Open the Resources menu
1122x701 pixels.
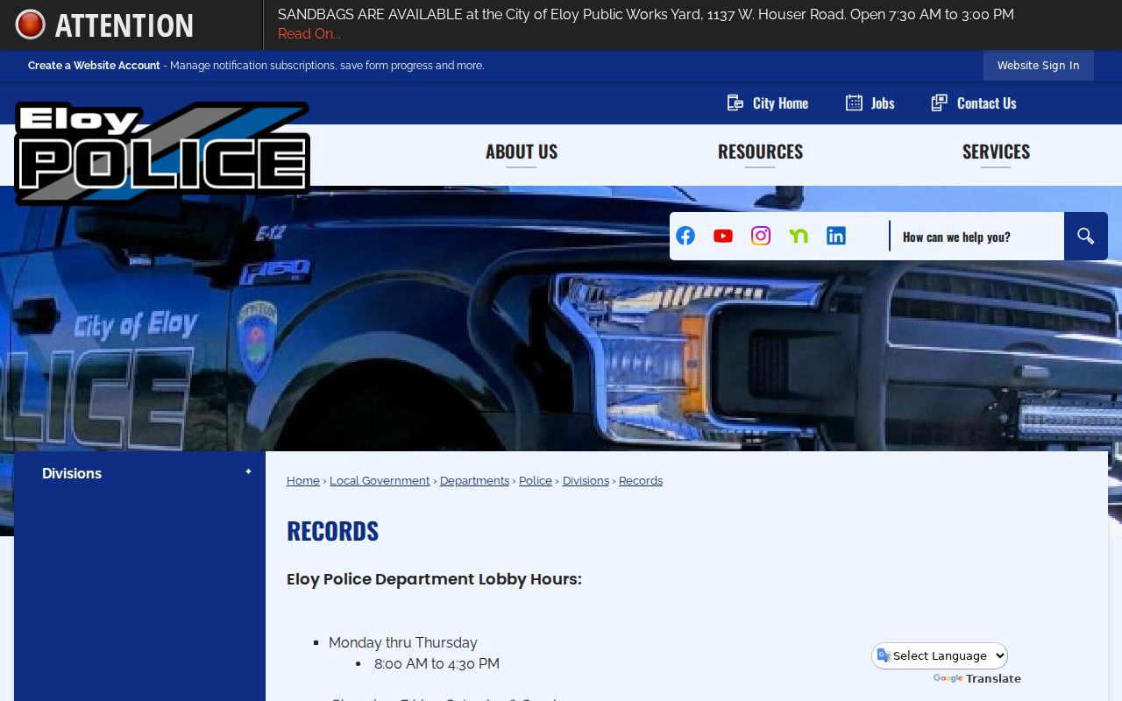[760, 152]
